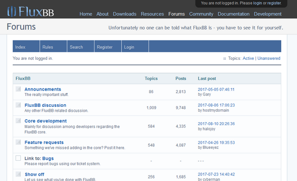Image resolution: width=297 pixels, height=181 pixels.
Task: Open last post dated 2017-08-06 17:06:23
Action: point(216,105)
